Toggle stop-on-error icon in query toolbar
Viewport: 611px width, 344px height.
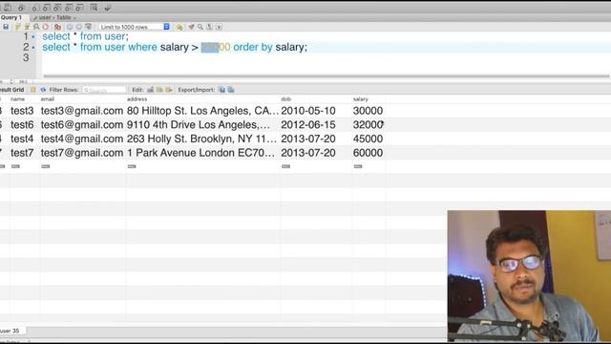tap(57, 27)
